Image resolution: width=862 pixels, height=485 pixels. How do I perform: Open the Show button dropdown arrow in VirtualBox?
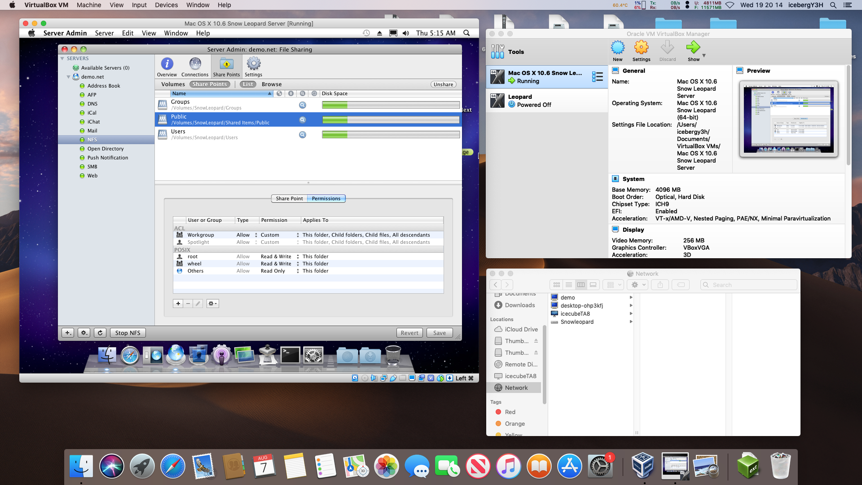(x=704, y=56)
